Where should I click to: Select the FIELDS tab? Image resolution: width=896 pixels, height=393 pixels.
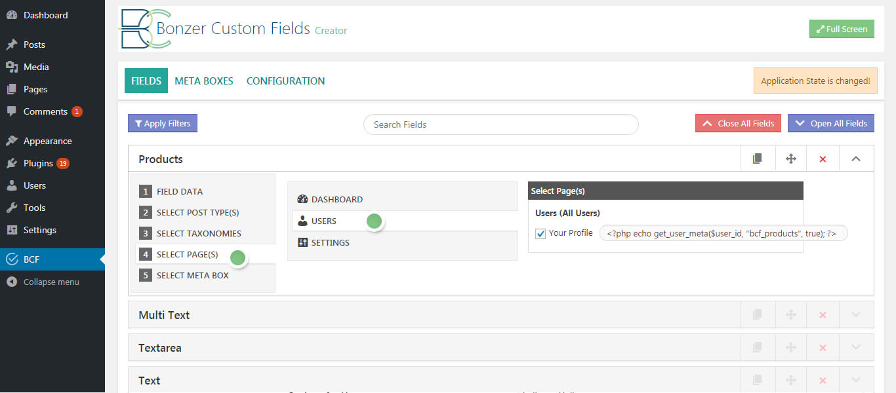coord(146,81)
